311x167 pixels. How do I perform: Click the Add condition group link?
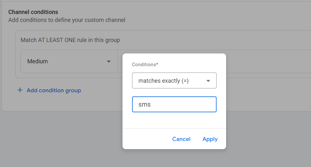[54, 90]
